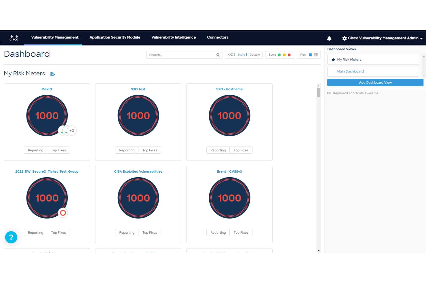The height and width of the screenshot is (284, 426).
Task: Click the keyboard shortcuts icon
Action: [329, 93]
